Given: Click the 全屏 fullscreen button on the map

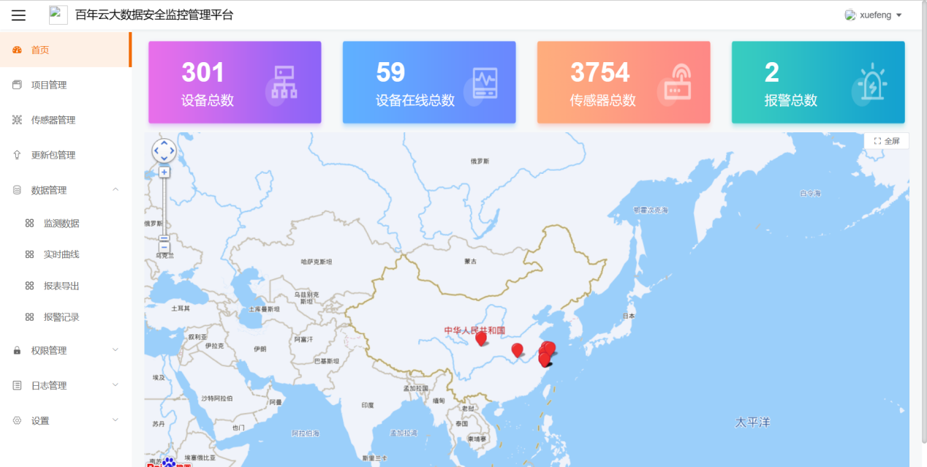Looking at the screenshot, I should click(887, 141).
